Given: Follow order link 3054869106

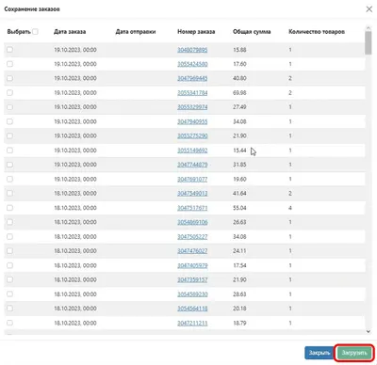Looking at the screenshot, I should [192, 222].
